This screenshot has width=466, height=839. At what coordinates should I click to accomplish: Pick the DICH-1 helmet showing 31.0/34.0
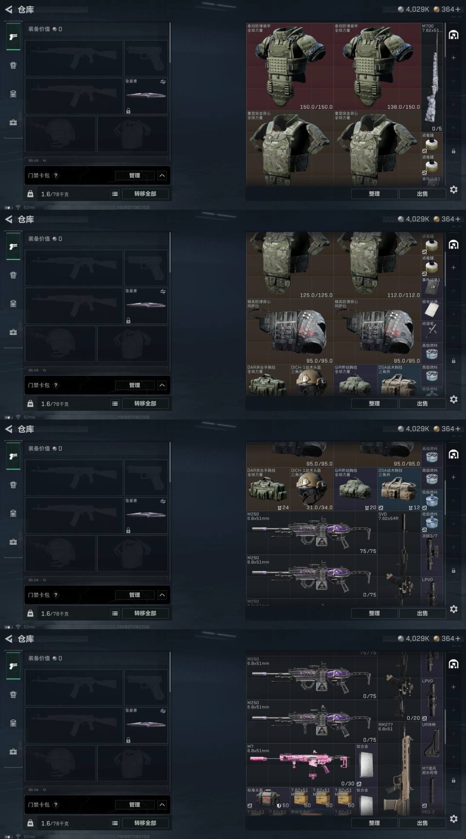(312, 489)
